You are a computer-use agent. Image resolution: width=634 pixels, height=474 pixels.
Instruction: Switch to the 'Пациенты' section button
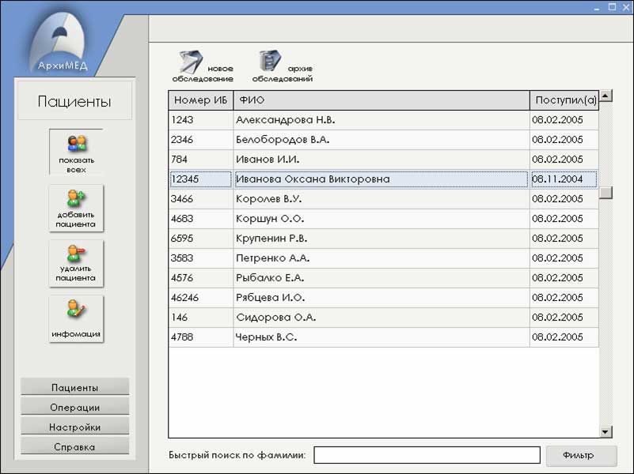[75, 387]
